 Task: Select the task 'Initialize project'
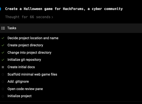click(x=19, y=96)
